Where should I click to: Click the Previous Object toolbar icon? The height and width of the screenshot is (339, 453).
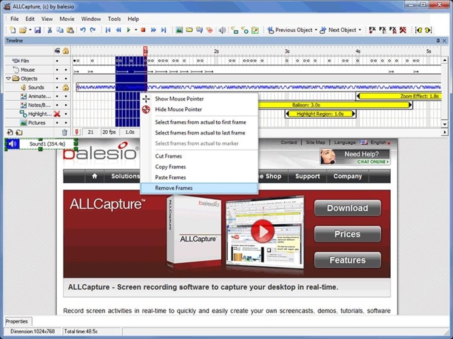tap(271, 30)
